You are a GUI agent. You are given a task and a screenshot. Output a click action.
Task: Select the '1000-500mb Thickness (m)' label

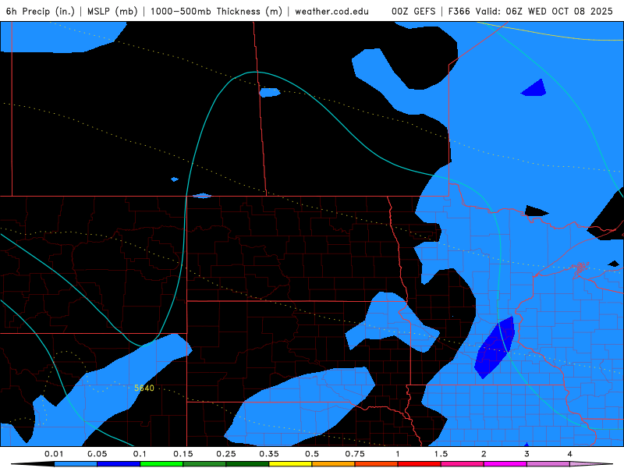click(x=216, y=11)
